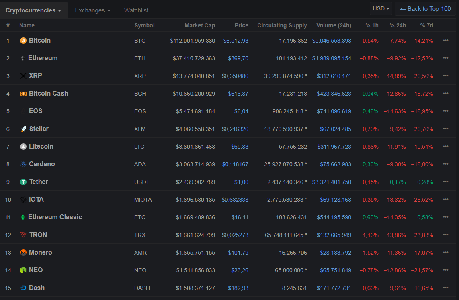
Task: Open the EOS name link
Action: [x=36, y=111]
